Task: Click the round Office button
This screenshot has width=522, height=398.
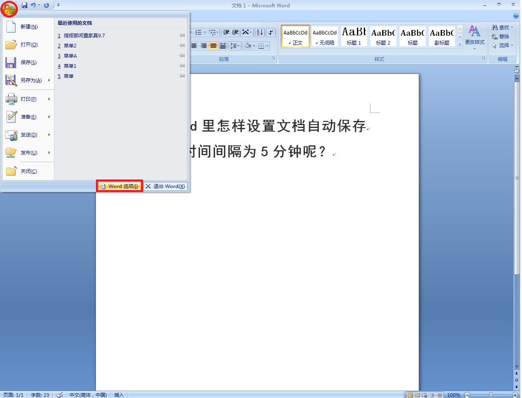Action: [x=9, y=9]
